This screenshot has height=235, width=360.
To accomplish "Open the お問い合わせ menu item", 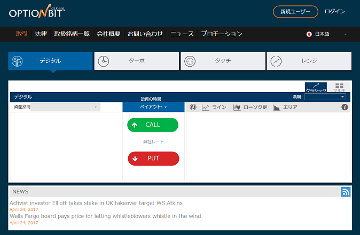I will [145, 34].
